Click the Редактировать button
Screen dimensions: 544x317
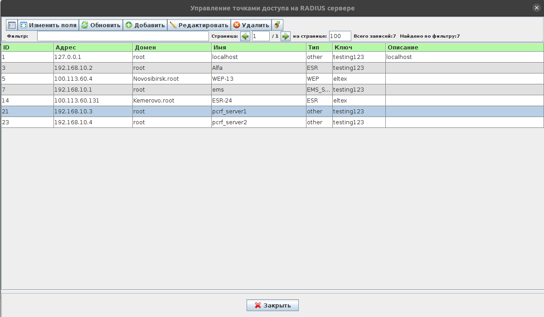pyautogui.click(x=199, y=25)
